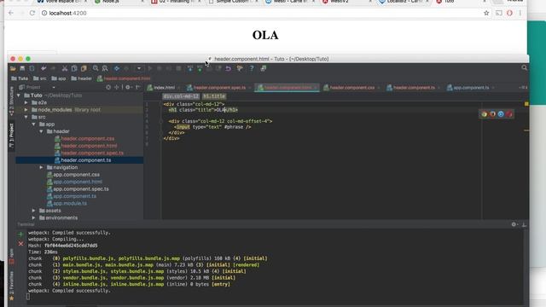Click div.col-md-12 breadcrumb in editor
The width and height of the screenshot is (546, 307).
click(181, 96)
